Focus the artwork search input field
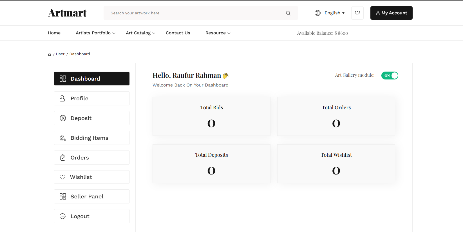The height and width of the screenshot is (237, 463). point(194,13)
